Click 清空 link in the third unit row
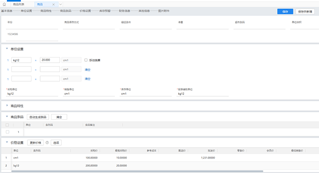The height and width of the screenshot is (173, 319). (x=87, y=79)
